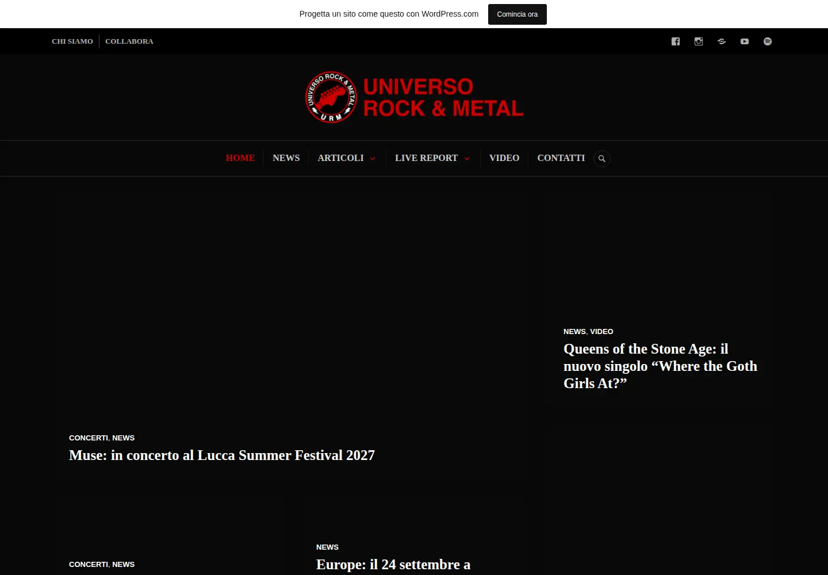Open the News menu item
This screenshot has width=828, height=575.
(286, 158)
